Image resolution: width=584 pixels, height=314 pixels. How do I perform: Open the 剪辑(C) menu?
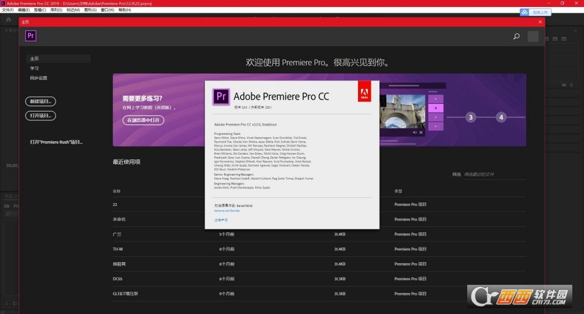40,10
